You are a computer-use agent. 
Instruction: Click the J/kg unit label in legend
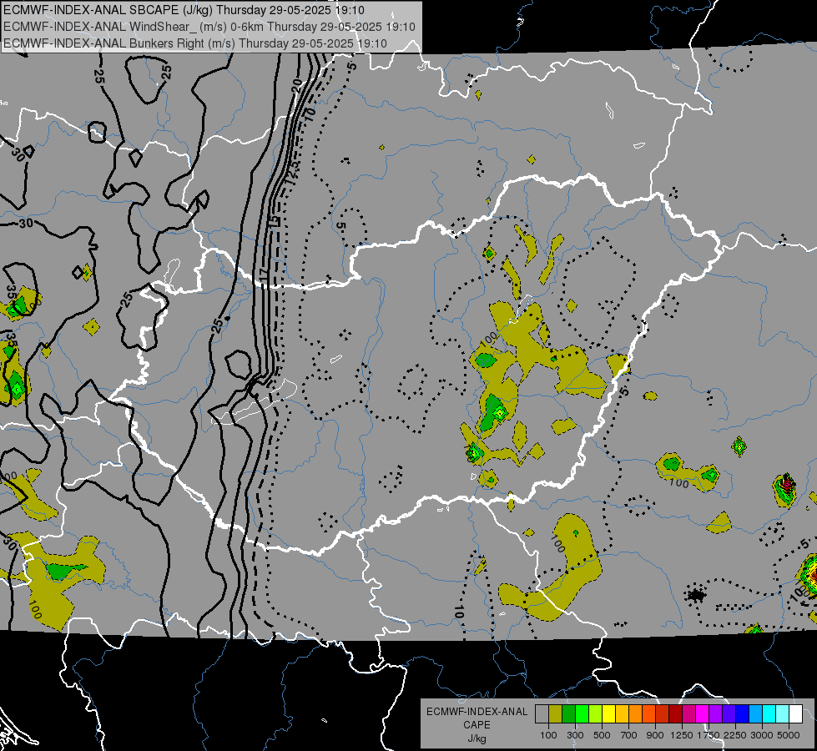477,738
